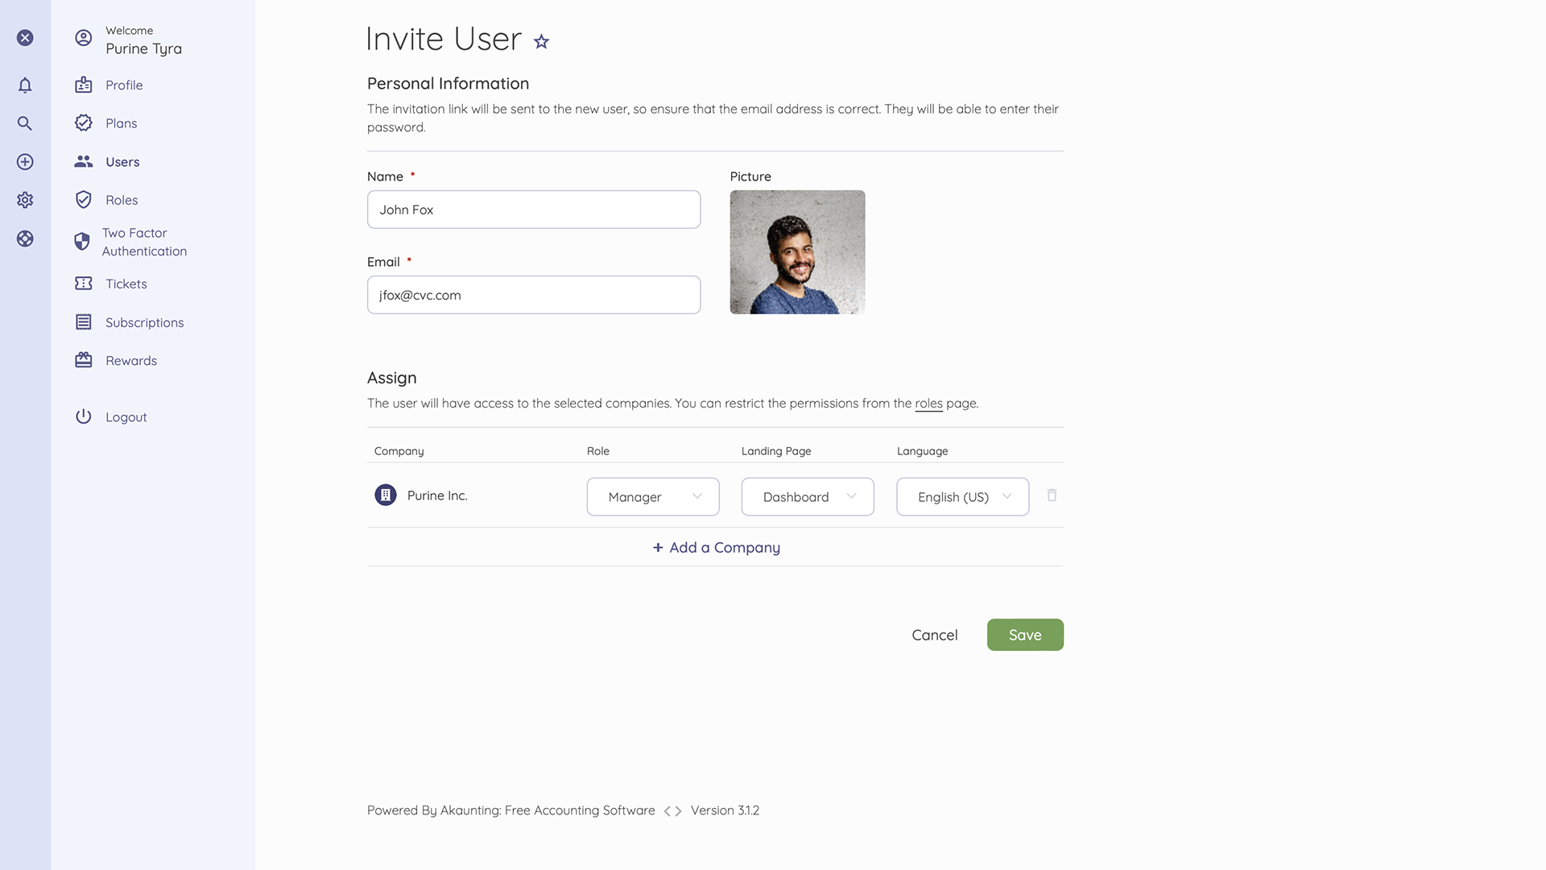Select Plans in the sidebar menu
The width and height of the screenshot is (1546, 870).
(122, 122)
